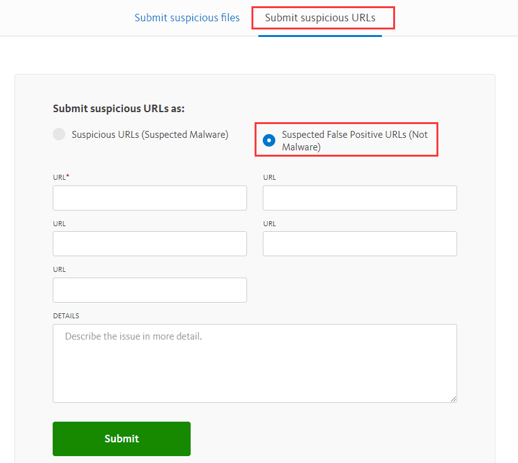
Task: Select the Submit suspicious URLs tab
Action: tap(320, 18)
